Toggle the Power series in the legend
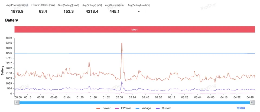Viewport: 260px width, 112px height. tap(104, 108)
